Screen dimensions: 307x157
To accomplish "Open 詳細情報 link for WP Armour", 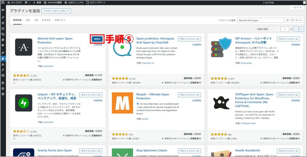I will pyautogui.click(x=295, y=45).
